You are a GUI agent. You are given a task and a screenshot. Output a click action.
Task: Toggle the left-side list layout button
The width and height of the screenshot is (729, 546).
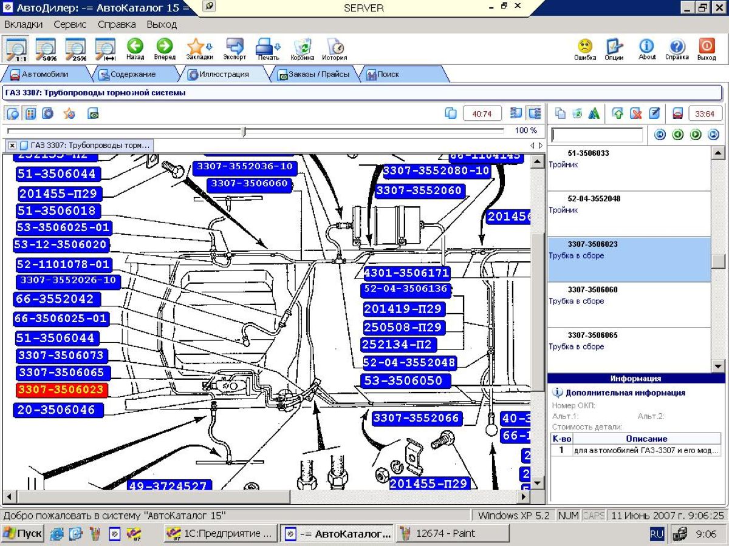(x=516, y=113)
